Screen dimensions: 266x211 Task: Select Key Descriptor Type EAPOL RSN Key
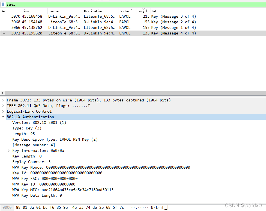click(x=55, y=139)
